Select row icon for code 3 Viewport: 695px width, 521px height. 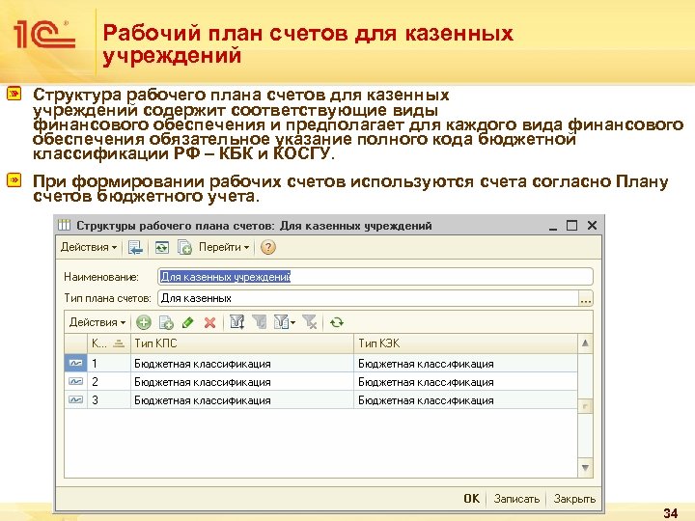76,399
